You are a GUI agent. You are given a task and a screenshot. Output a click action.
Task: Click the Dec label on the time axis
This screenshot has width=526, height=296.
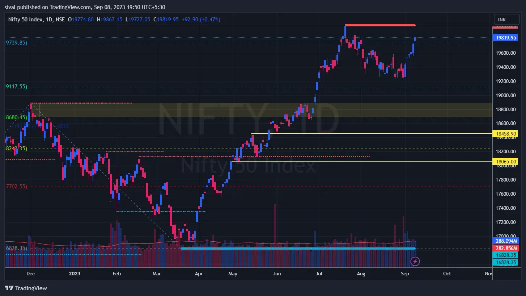click(31, 274)
